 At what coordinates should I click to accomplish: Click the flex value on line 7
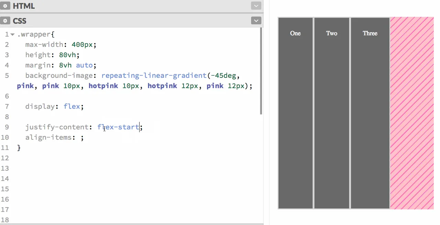point(72,107)
